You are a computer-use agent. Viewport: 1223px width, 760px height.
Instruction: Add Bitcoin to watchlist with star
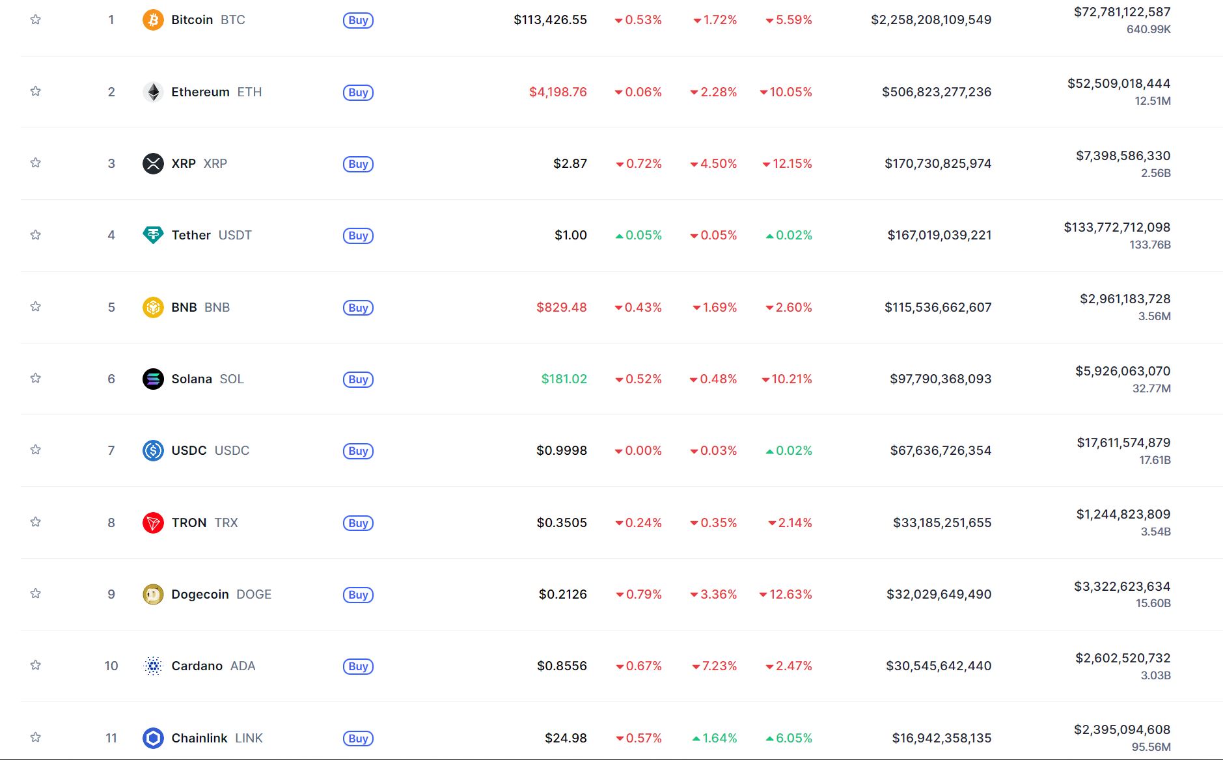pos(36,20)
